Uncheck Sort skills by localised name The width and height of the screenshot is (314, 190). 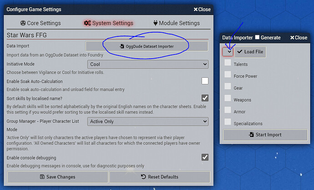(205, 98)
